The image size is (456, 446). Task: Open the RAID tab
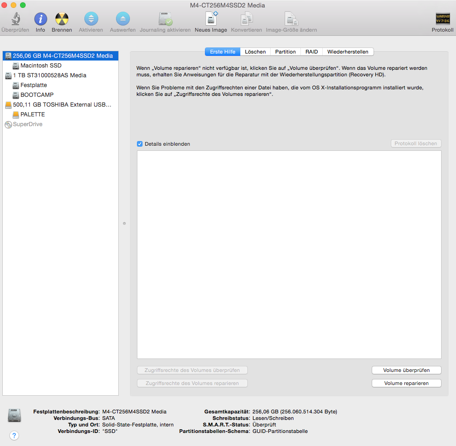[x=312, y=52]
